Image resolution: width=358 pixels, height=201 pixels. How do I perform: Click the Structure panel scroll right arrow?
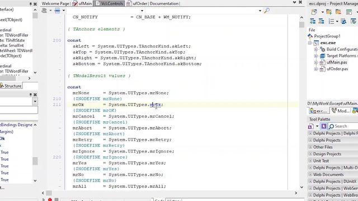click(29, 78)
